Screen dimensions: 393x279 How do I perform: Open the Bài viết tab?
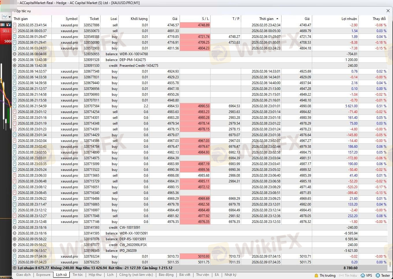point(185,275)
